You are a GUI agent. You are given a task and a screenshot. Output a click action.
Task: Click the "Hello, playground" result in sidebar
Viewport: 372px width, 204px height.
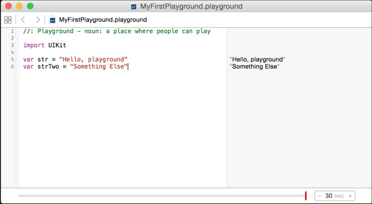click(257, 59)
